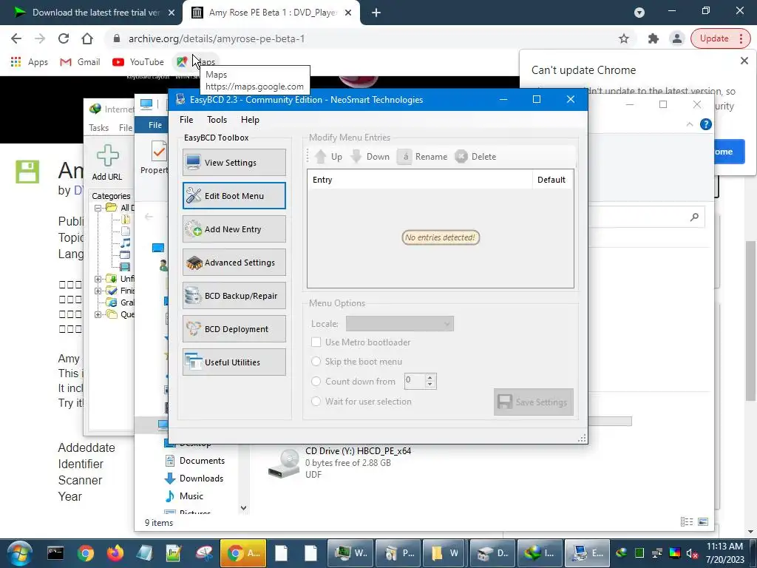The height and width of the screenshot is (568, 757).
Task: Go to Chrome home page
Action: pos(87,38)
